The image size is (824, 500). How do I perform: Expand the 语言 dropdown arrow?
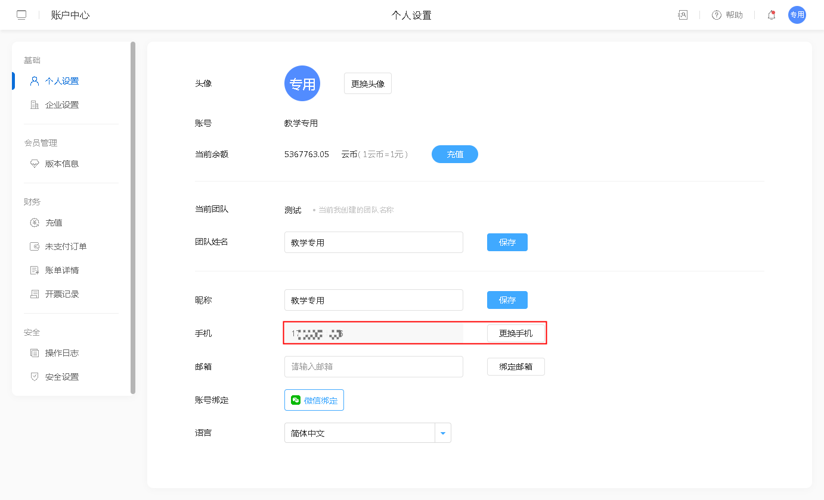click(442, 433)
